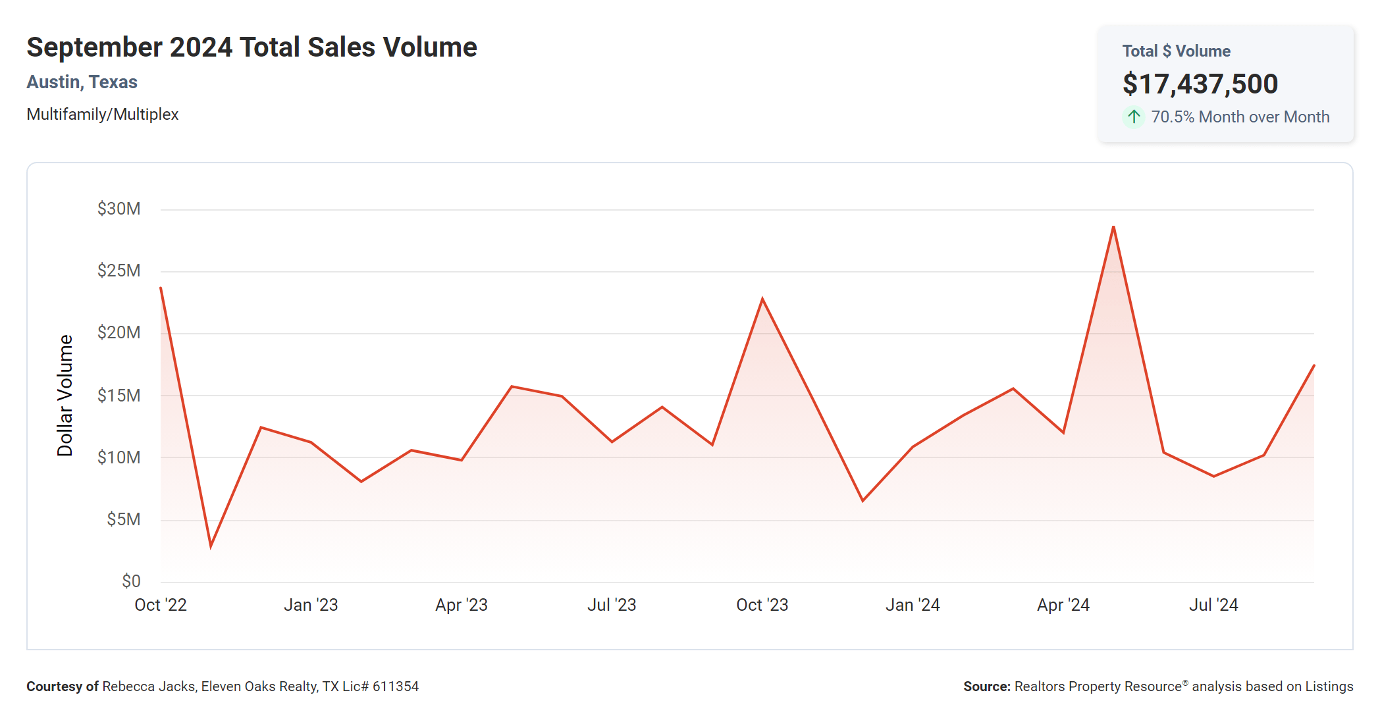Image resolution: width=1380 pixels, height=724 pixels.
Task: Click the last data point, September 2024
Action: pos(1314,365)
